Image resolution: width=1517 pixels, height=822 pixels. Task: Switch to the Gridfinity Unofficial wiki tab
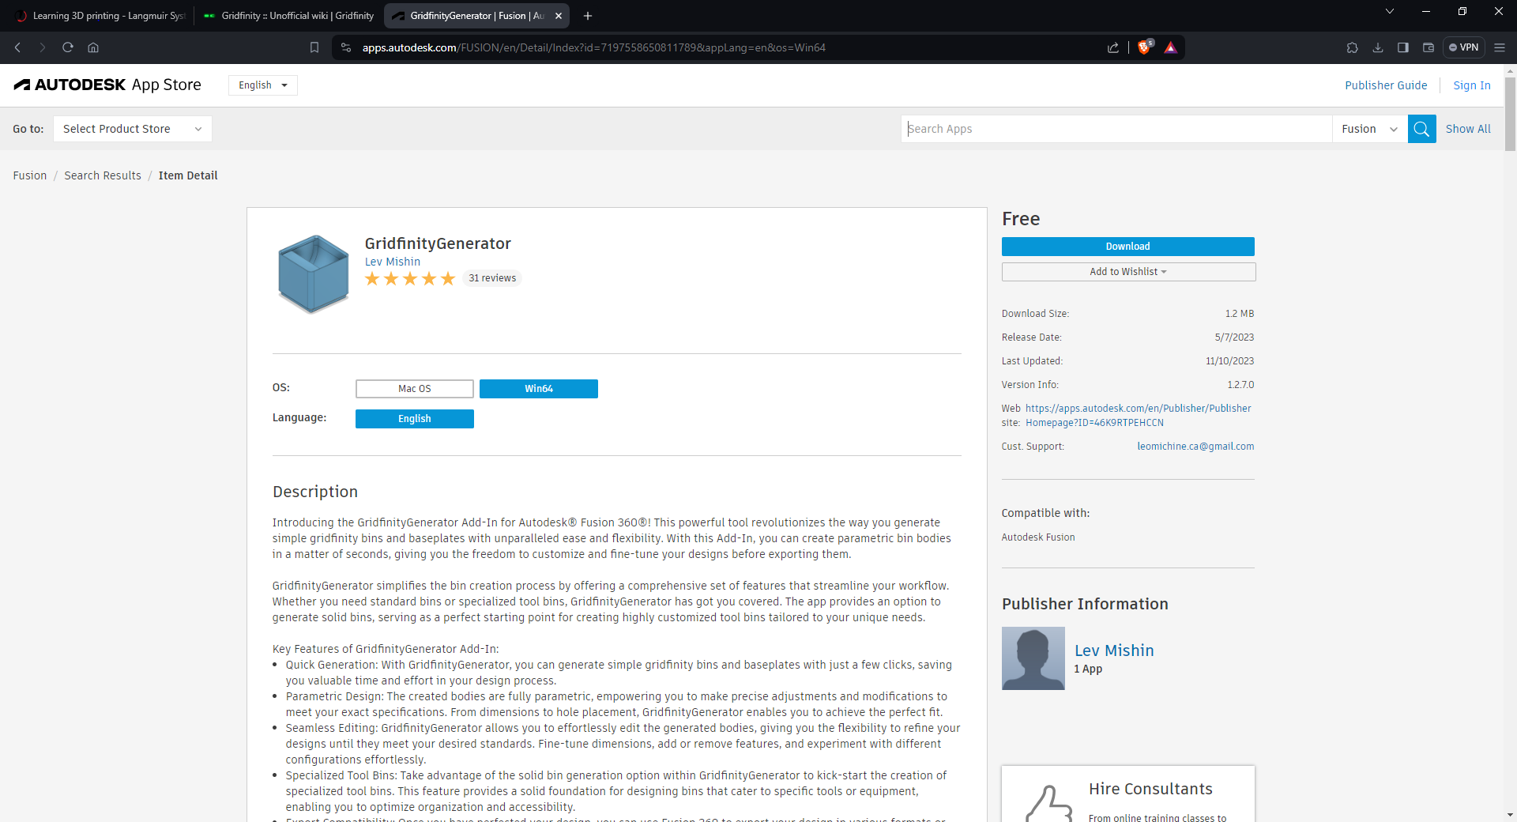289,16
